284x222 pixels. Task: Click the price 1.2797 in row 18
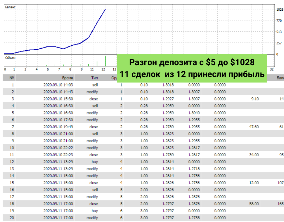click(x=168, y=204)
